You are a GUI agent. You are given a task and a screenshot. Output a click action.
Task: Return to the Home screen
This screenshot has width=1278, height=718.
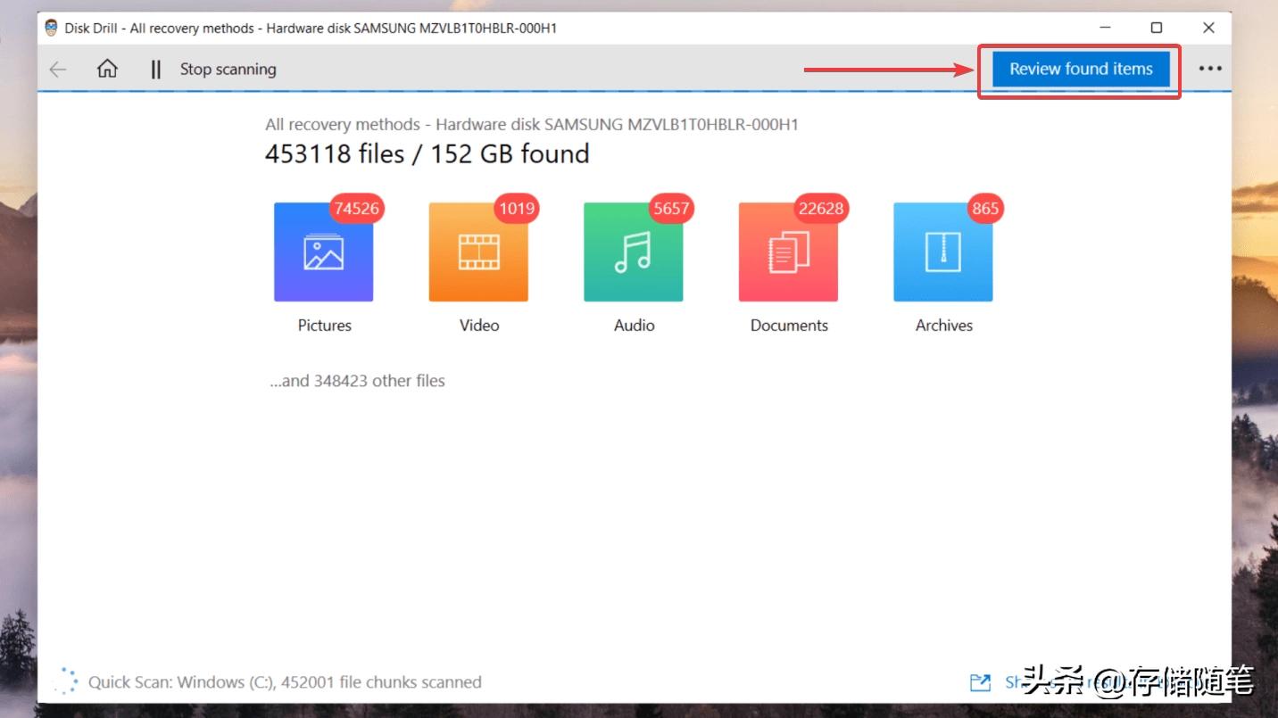click(x=107, y=70)
